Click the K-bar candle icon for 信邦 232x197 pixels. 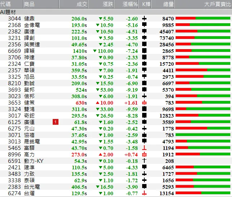coord(144,96)
